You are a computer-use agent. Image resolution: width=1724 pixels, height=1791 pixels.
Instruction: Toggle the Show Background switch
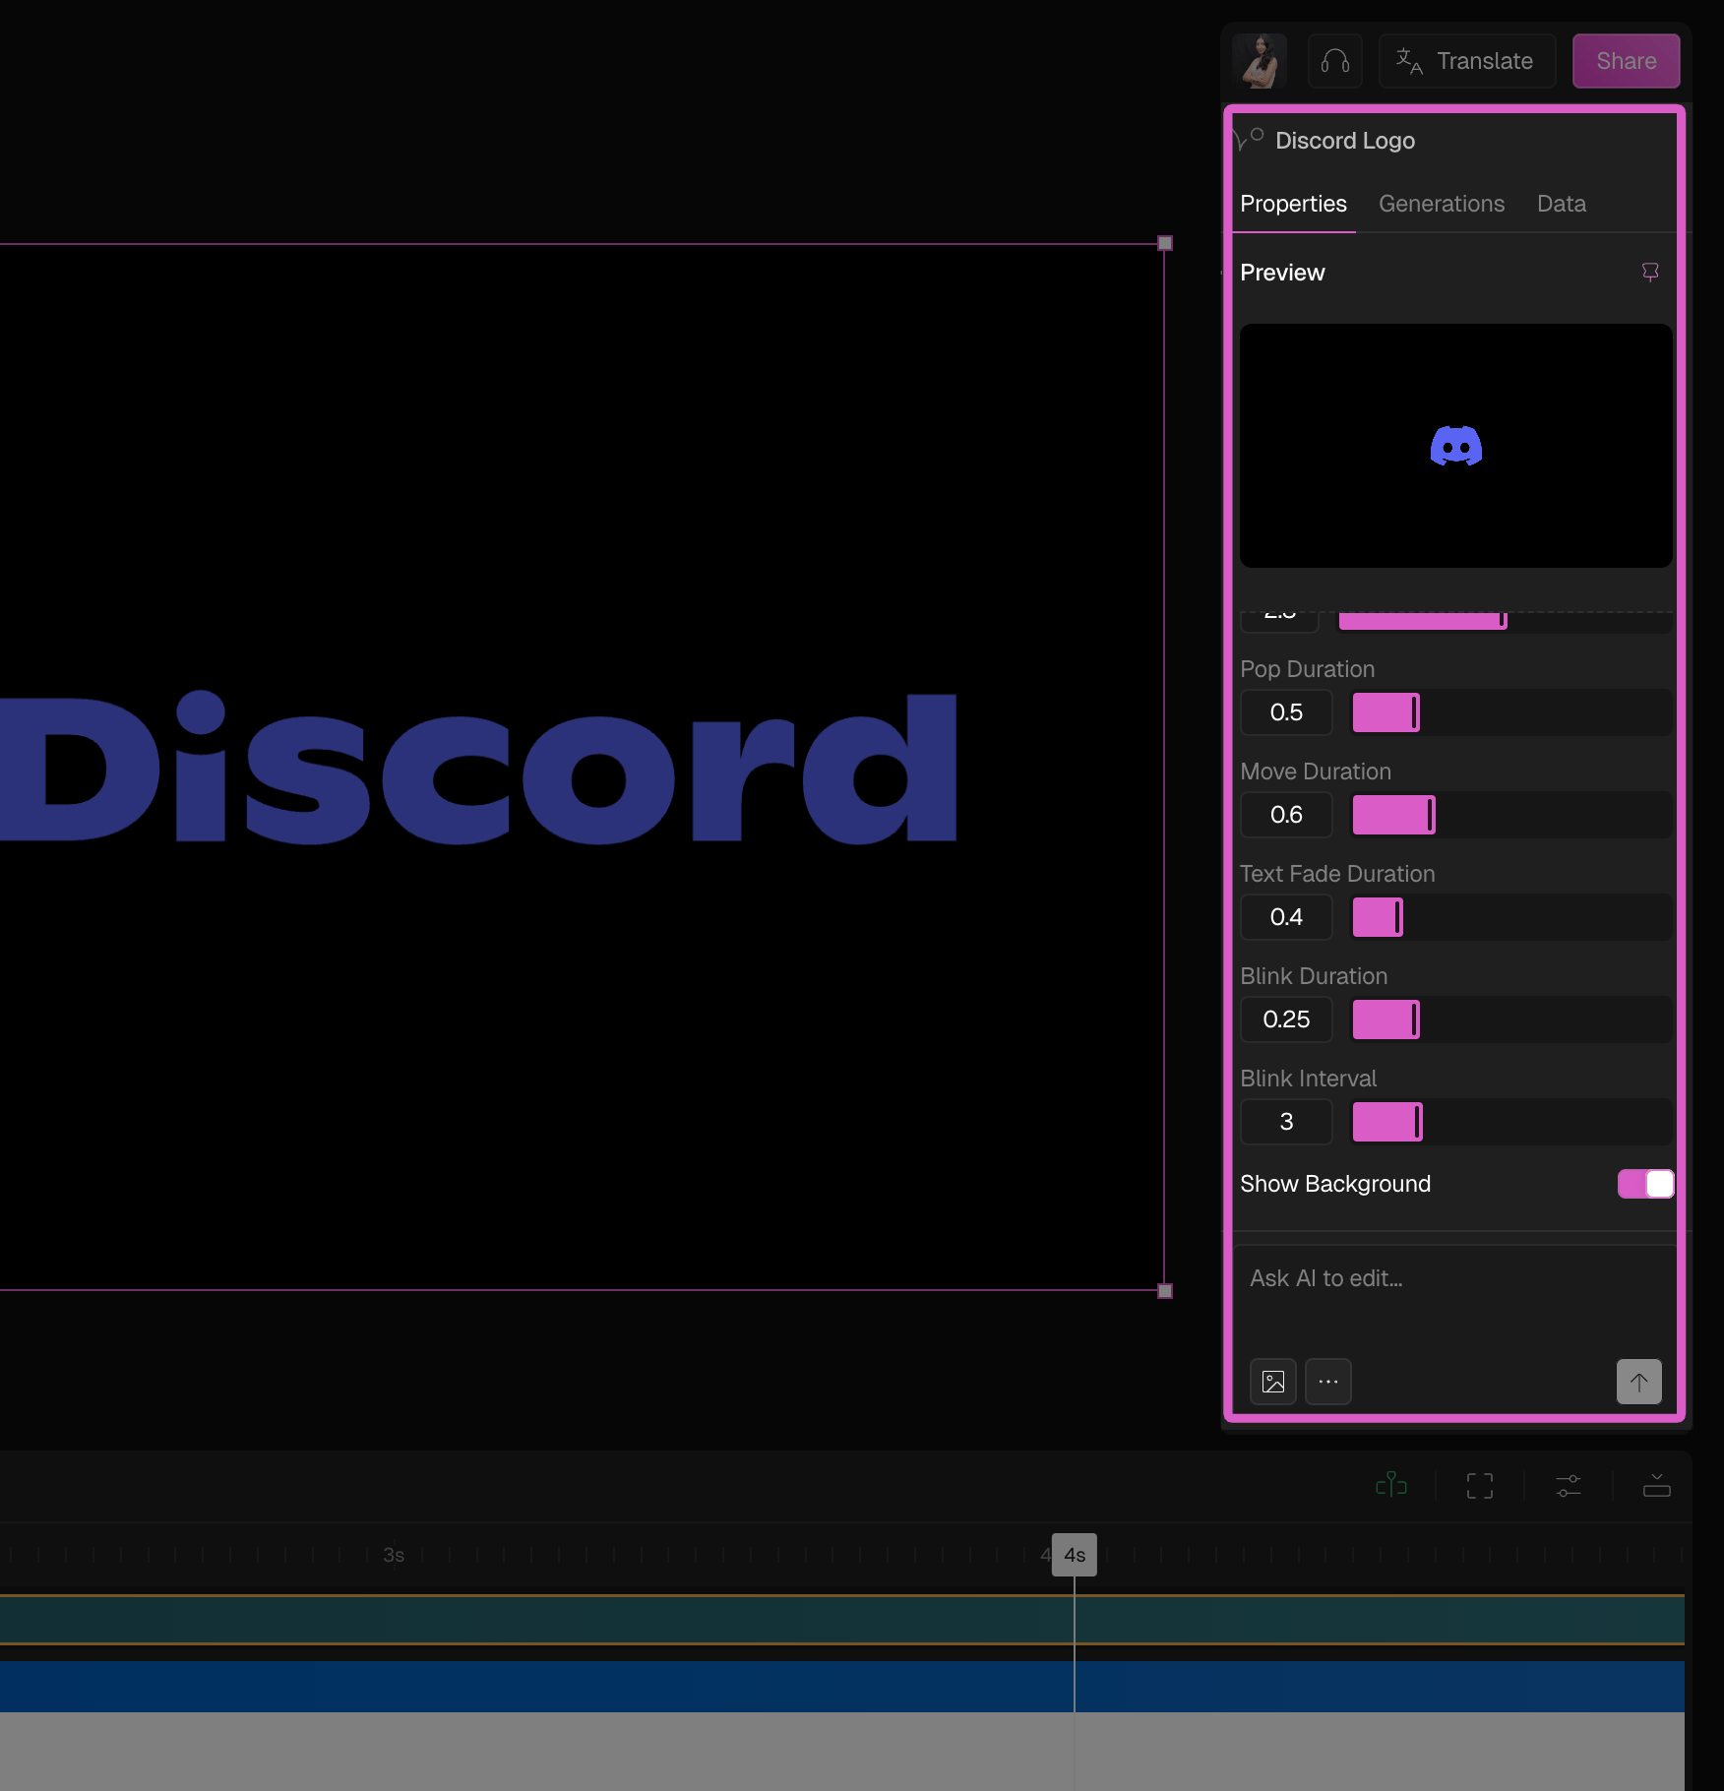(x=1645, y=1184)
